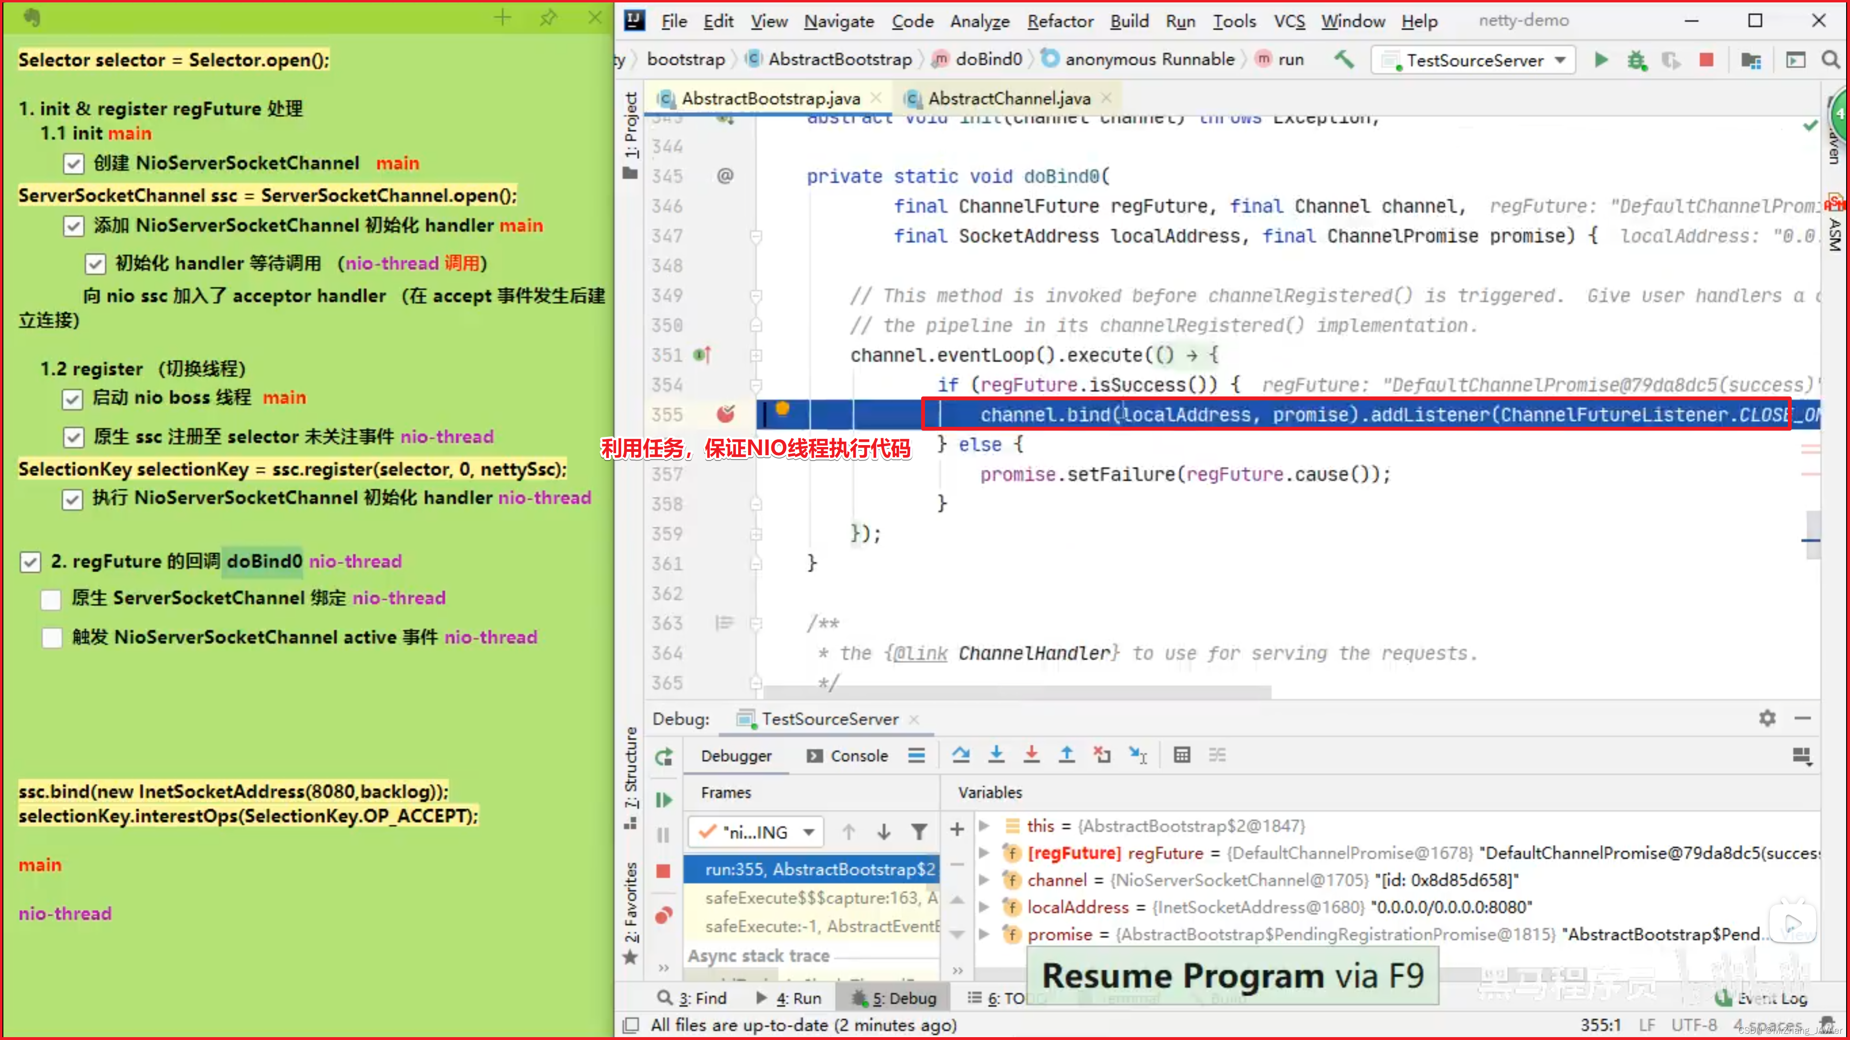Image resolution: width=1850 pixels, height=1040 pixels.
Task: Go to next frame down arrow
Action: (884, 832)
